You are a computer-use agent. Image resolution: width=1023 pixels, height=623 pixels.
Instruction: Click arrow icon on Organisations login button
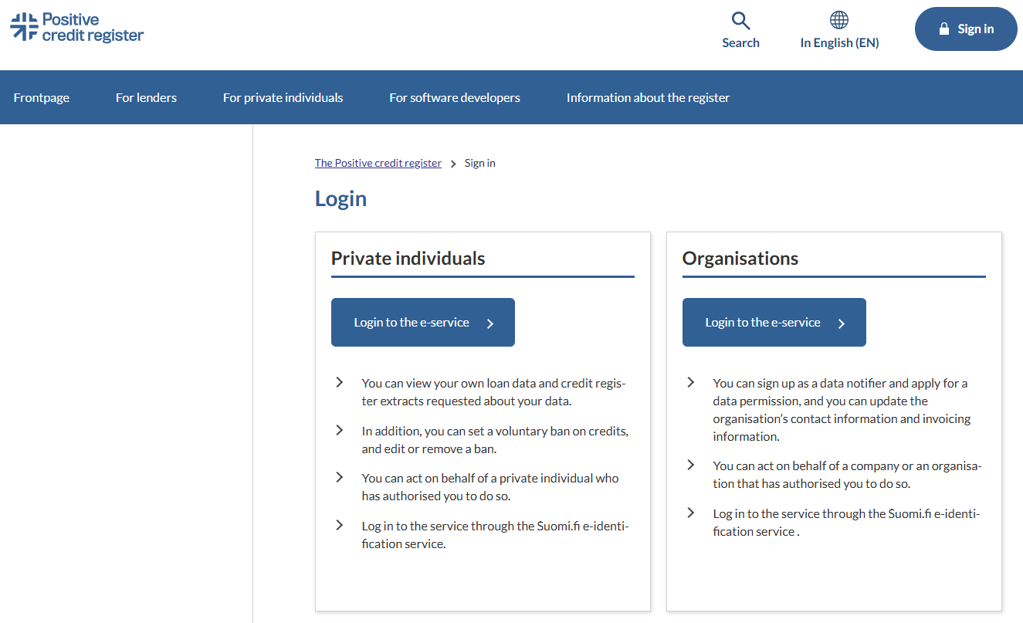pos(842,323)
